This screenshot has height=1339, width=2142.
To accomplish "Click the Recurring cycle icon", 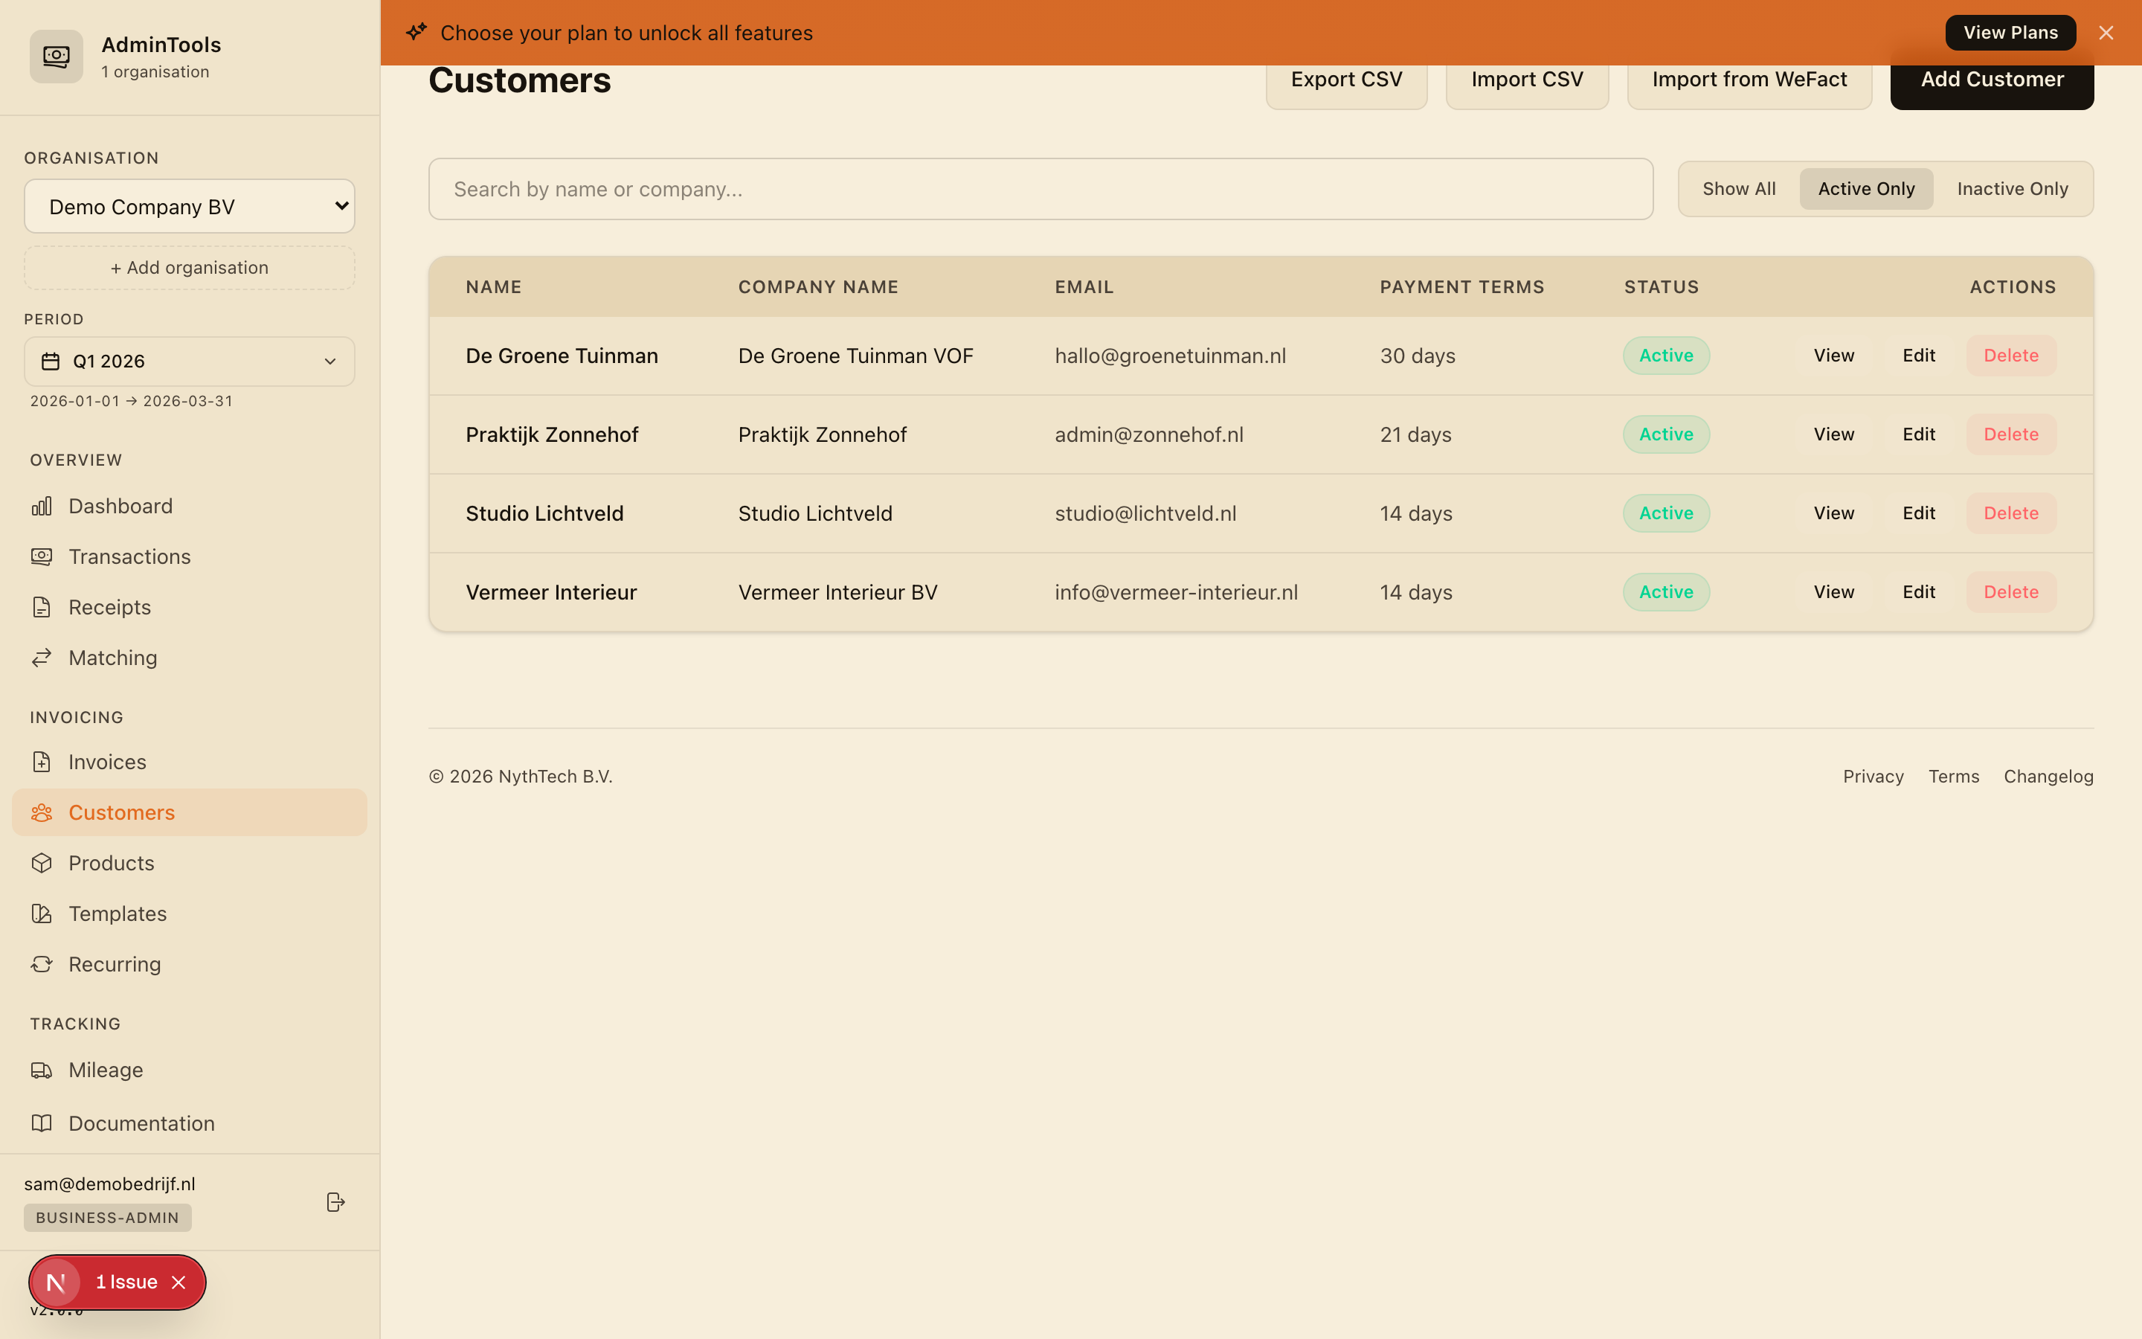I will tap(42, 963).
